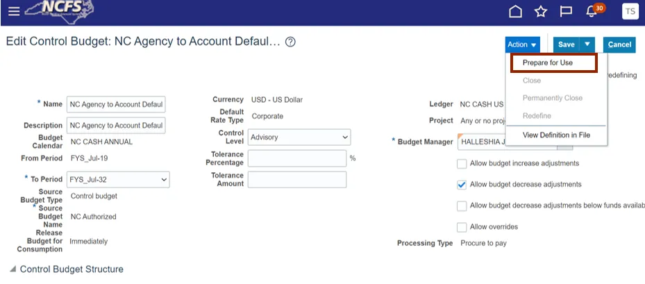Check the Allow overrides box

click(462, 227)
